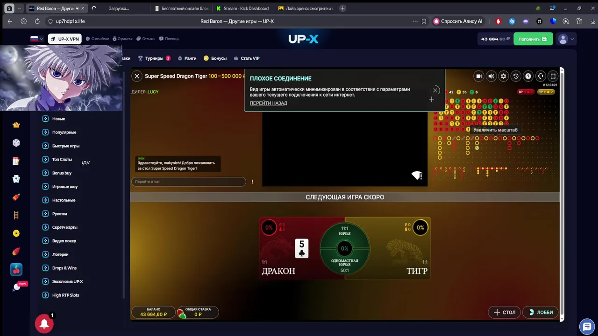Image resolution: width=598 pixels, height=336 pixels.
Task: Open the game history clock icon
Action: [516, 76]
